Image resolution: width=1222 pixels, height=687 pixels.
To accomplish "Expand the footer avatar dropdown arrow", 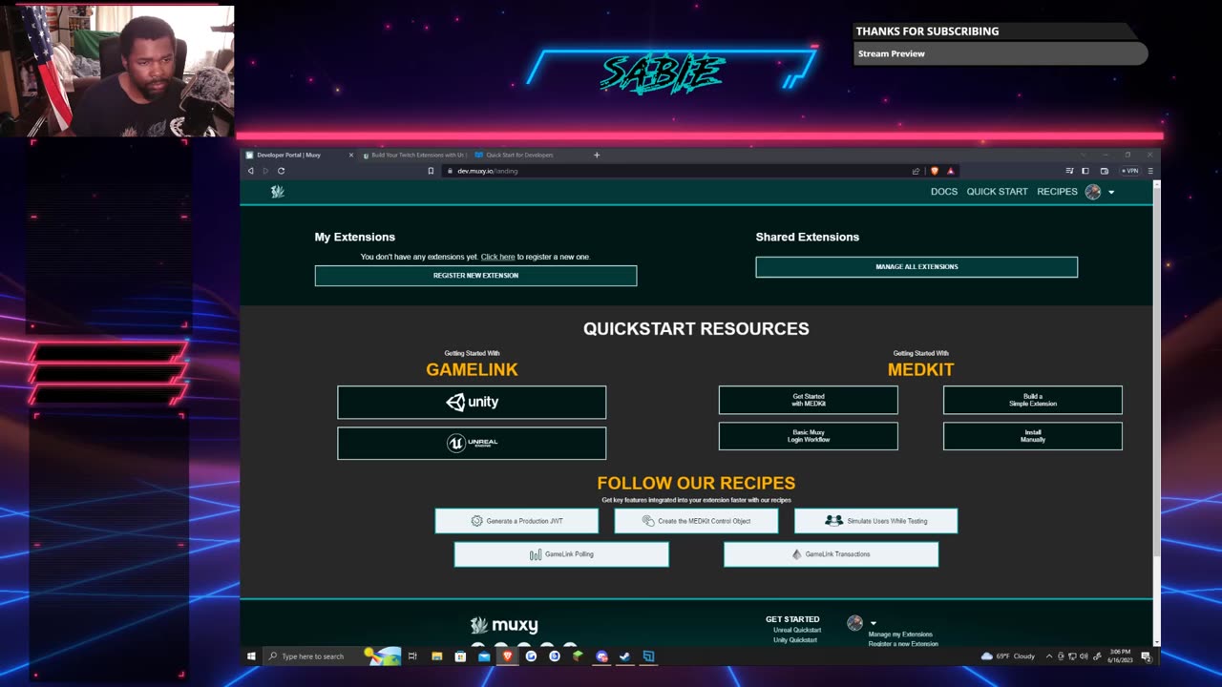I will point(873,624).
